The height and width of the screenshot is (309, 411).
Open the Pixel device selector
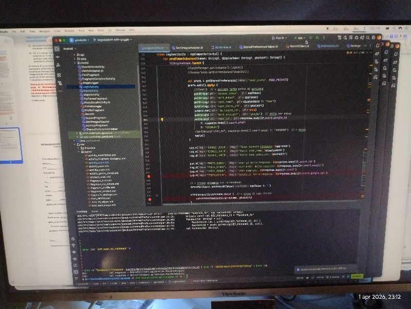click(x=279, y=37)
